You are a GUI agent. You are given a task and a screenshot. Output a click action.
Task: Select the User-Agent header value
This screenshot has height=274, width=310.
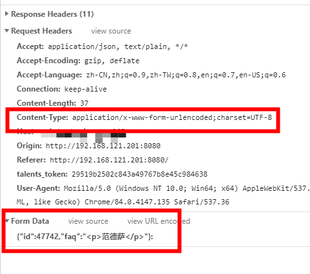tap(163, 195)
